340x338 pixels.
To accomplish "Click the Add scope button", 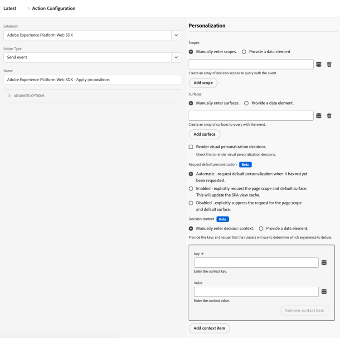I will pos(203,83).
